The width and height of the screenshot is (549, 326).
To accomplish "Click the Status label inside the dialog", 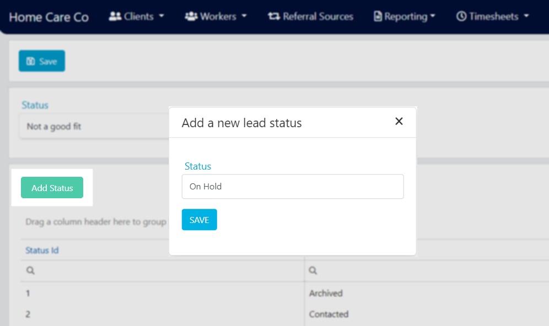I will click(x=198, y=166).
